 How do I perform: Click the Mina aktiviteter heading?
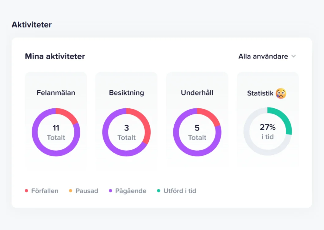55,57
